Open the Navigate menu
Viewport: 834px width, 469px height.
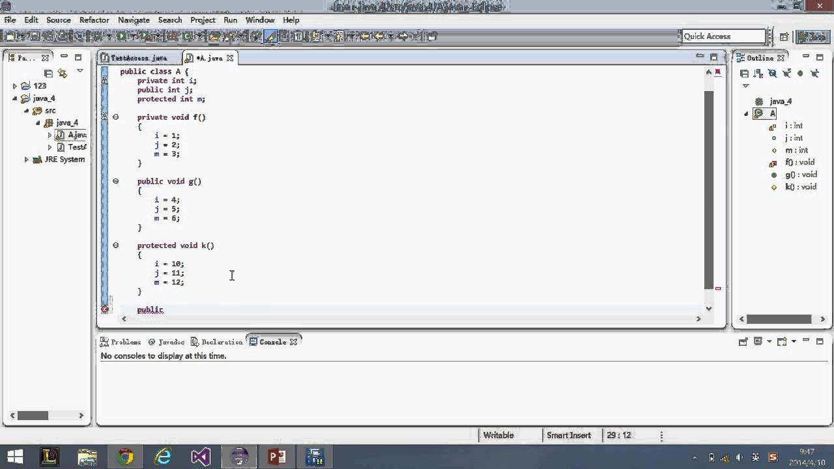click(134, 20)
